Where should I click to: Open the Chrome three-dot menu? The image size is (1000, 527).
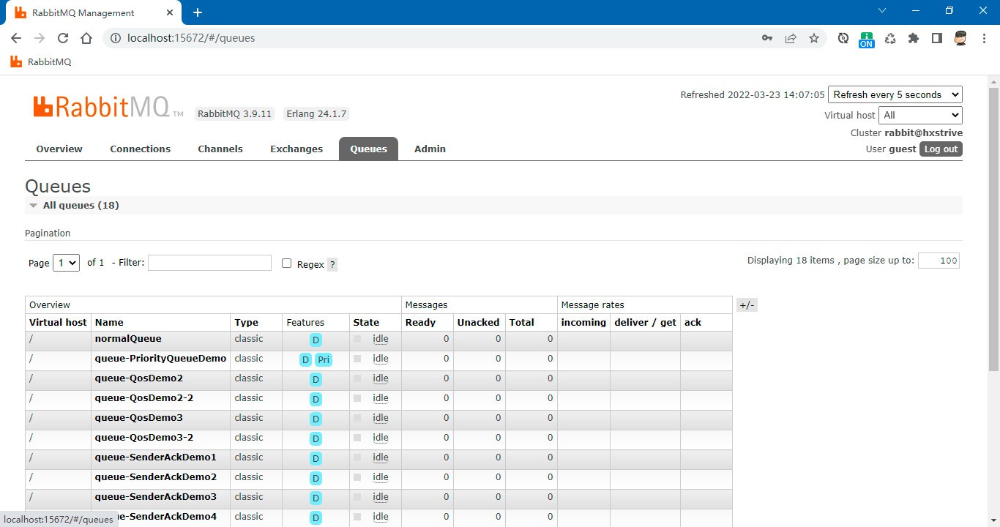[984, 38]
